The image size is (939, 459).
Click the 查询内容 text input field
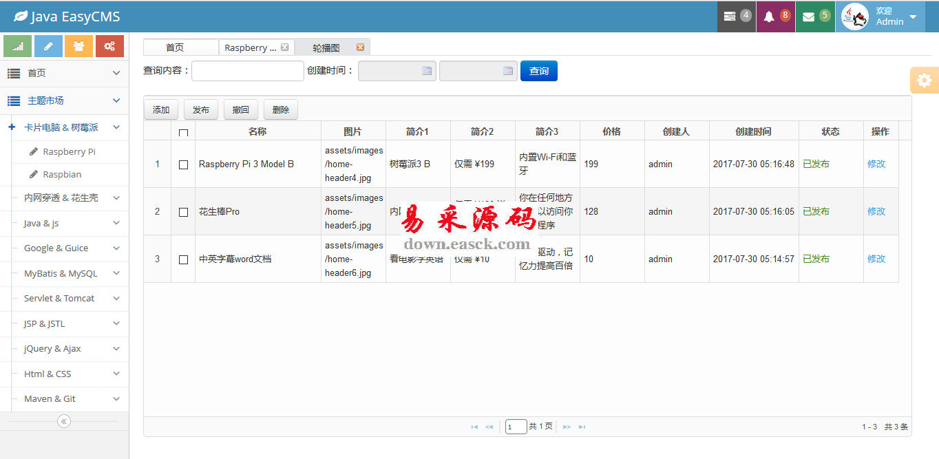click(247, 71)
